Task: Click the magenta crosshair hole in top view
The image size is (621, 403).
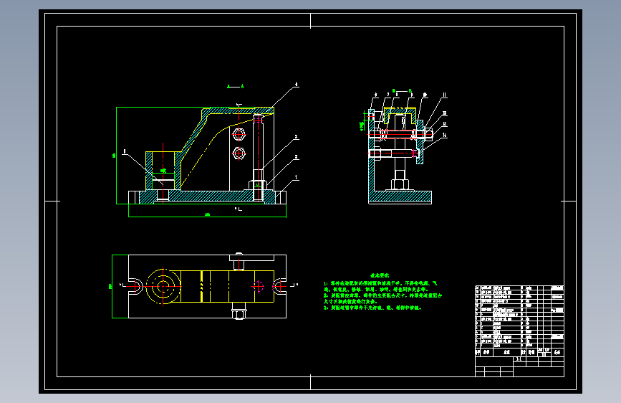Action: point(258,286)
